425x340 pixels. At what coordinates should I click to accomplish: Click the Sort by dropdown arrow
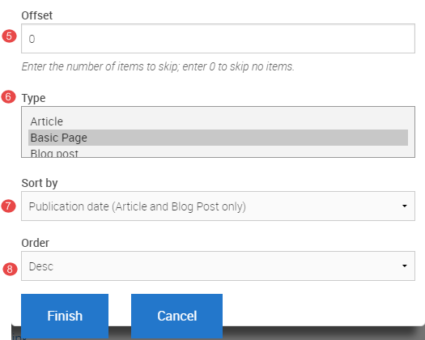(405, 206)
